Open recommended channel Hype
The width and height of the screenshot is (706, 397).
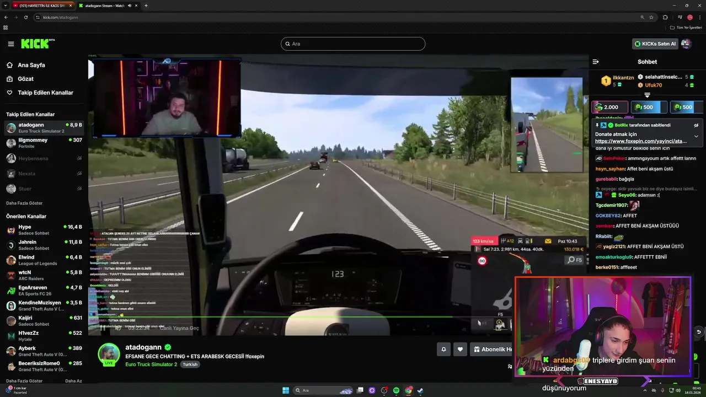click(44, 230)
